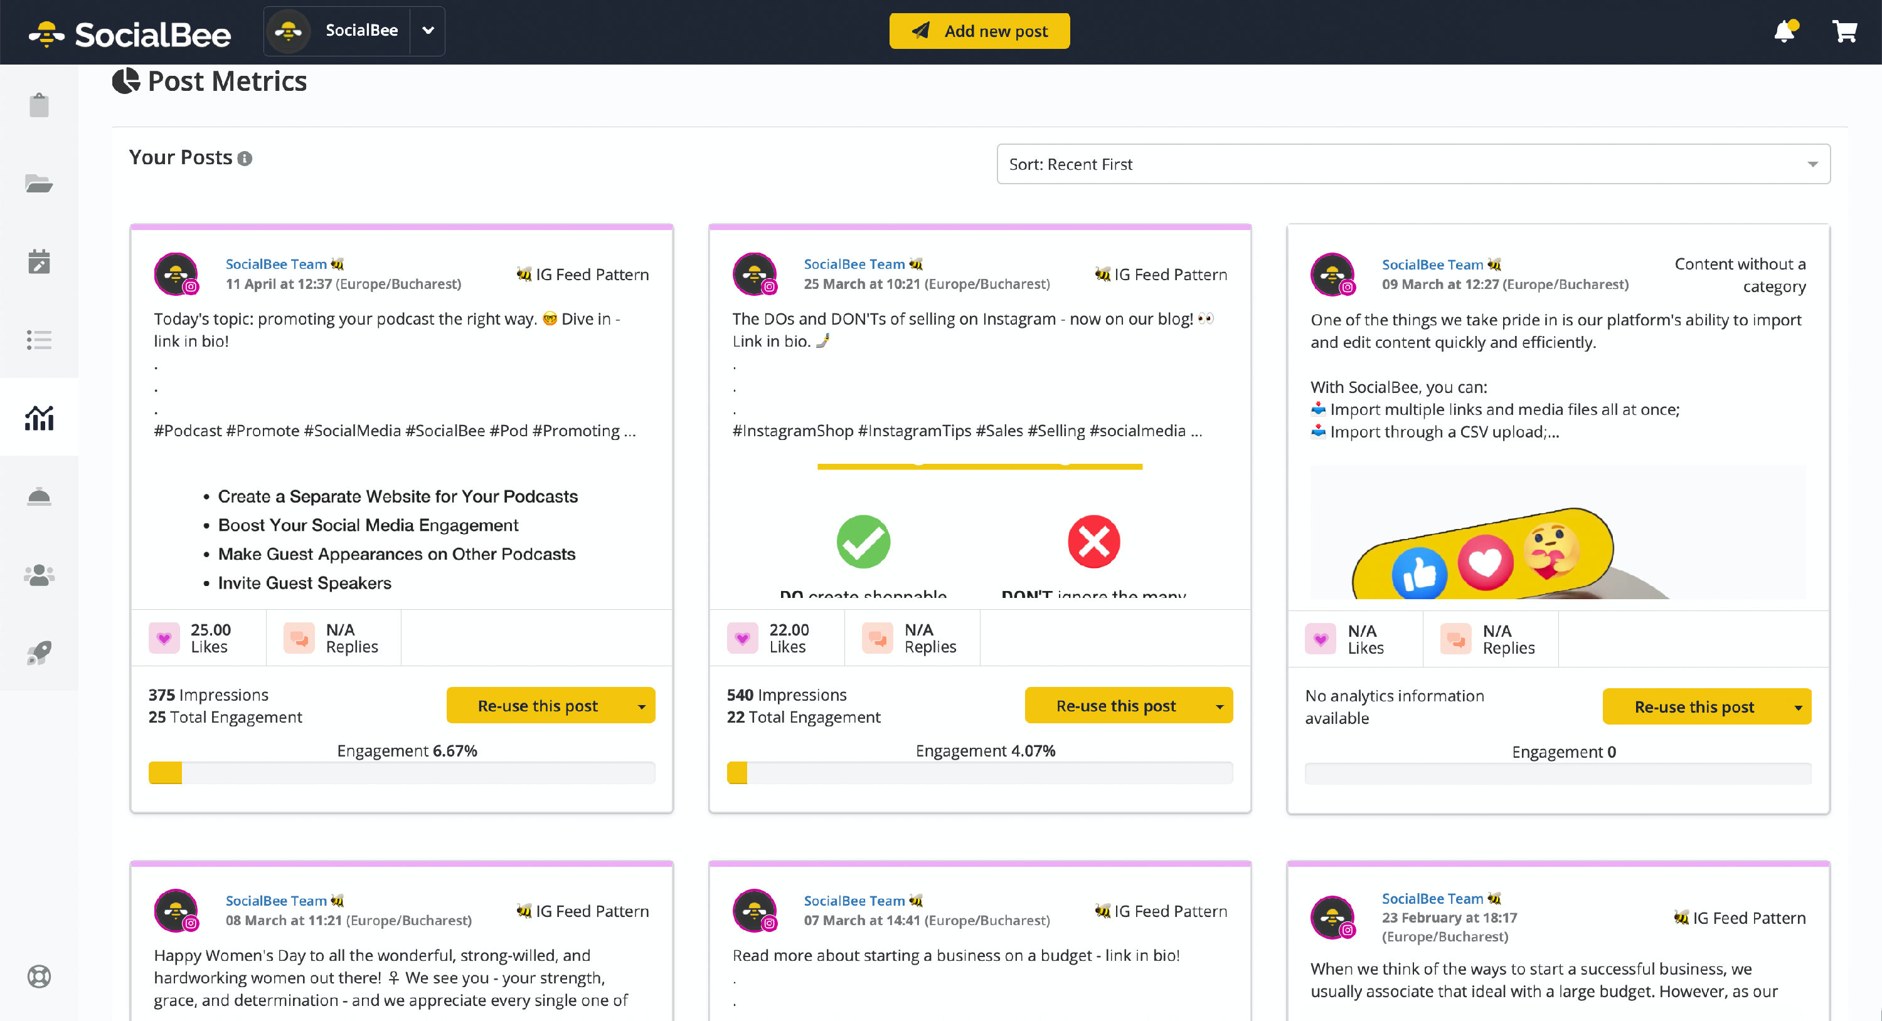The height and width of the screenshot is (1021, 1882).
Task: Re-use the 11 April podcast post
Action: pyautogui.click(x=537, y=706)
